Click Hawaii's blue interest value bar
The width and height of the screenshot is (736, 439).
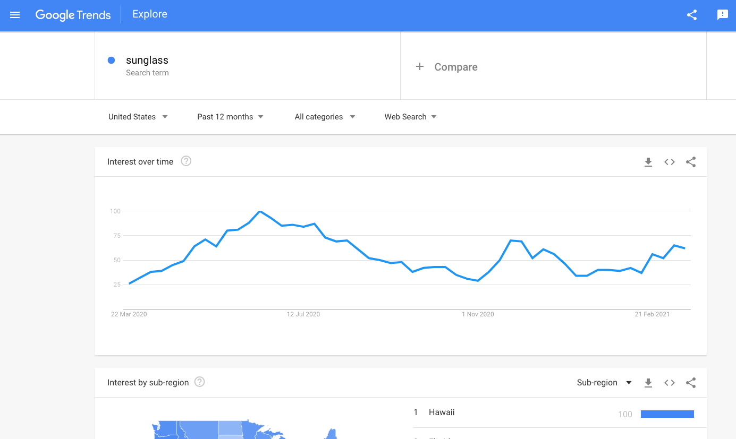point(667,414)
